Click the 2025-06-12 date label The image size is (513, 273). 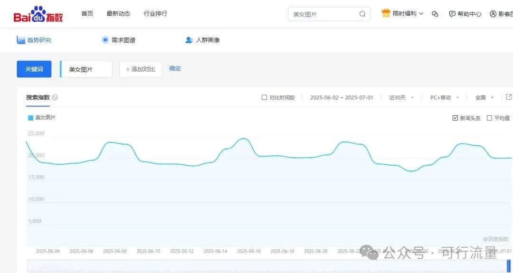(x=182, y=251)
